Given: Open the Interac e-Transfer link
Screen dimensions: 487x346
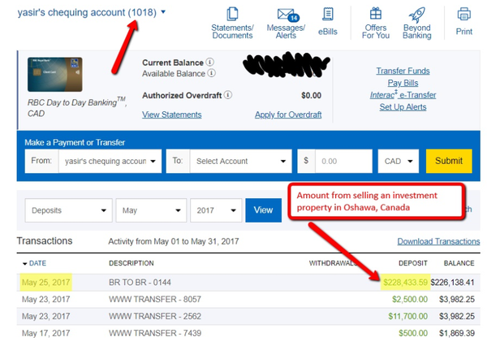Looking at the screenshot, I should point(403,95).
